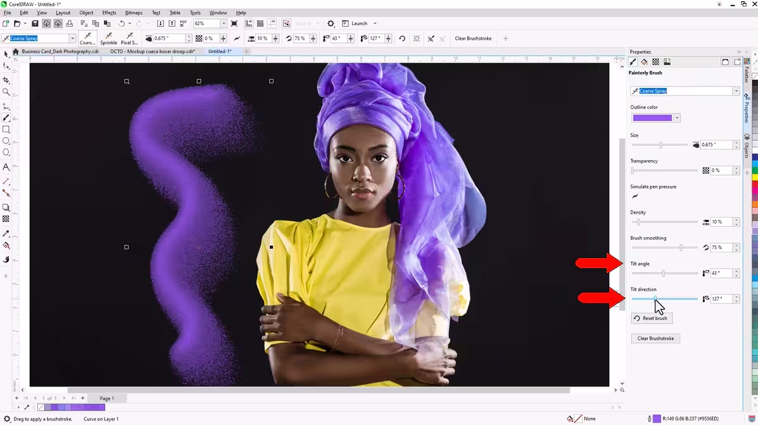This screenshot has height=425, width=758.
Task: Select the Rectangle tool
Action: pos(6,129)
